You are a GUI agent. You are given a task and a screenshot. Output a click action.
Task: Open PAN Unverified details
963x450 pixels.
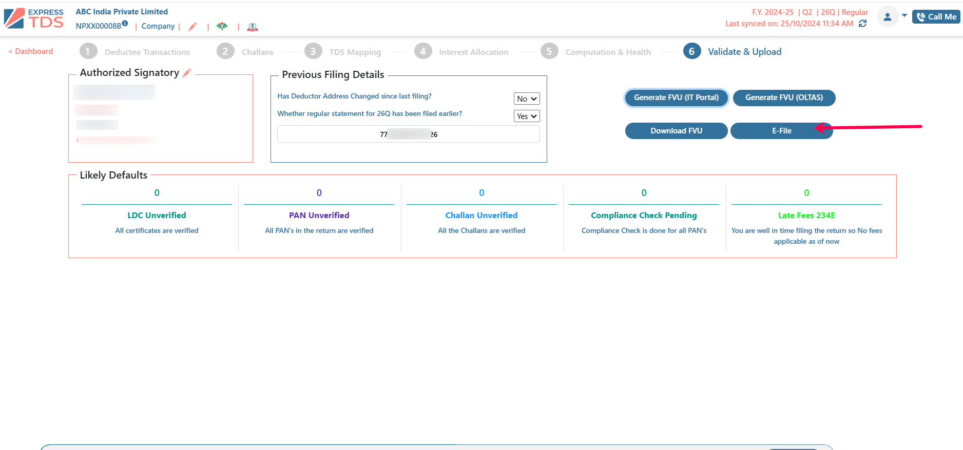point(319,216)
